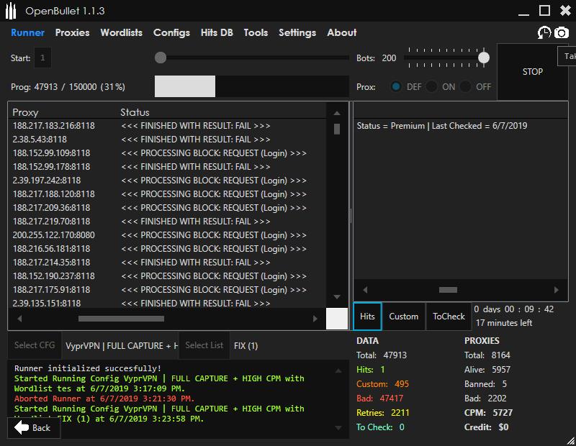This screenshot has height=446, width=576.
Task: Click left arrow of hits panel scrollbar
Action: click(365, 290)
